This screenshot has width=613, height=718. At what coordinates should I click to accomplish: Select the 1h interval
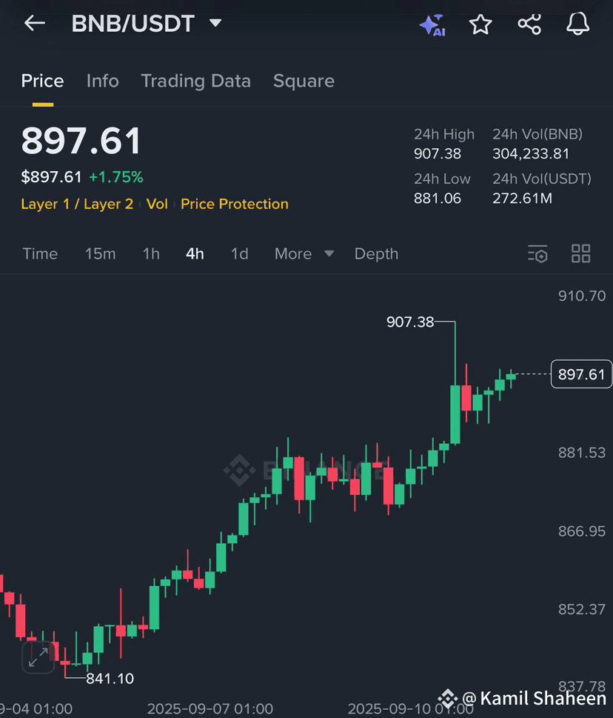coord(151,253)
